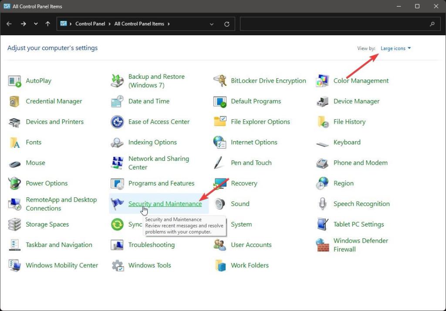The width and height of the screenshot is (446, 311).
Task: Open the Network and Sharing Center icon
Action: [x=117, y=163]
